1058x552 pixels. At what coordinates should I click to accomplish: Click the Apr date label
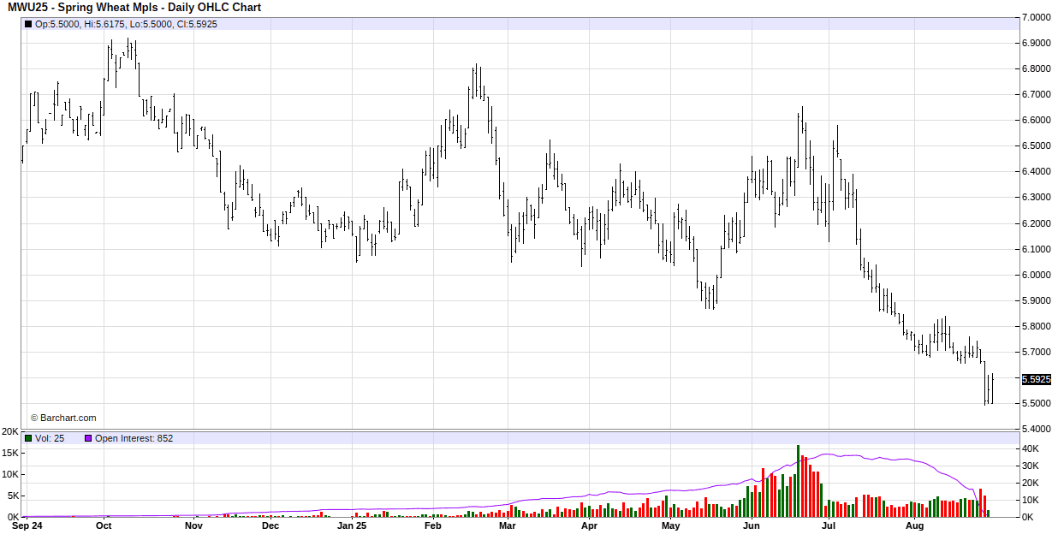(589, 526)
